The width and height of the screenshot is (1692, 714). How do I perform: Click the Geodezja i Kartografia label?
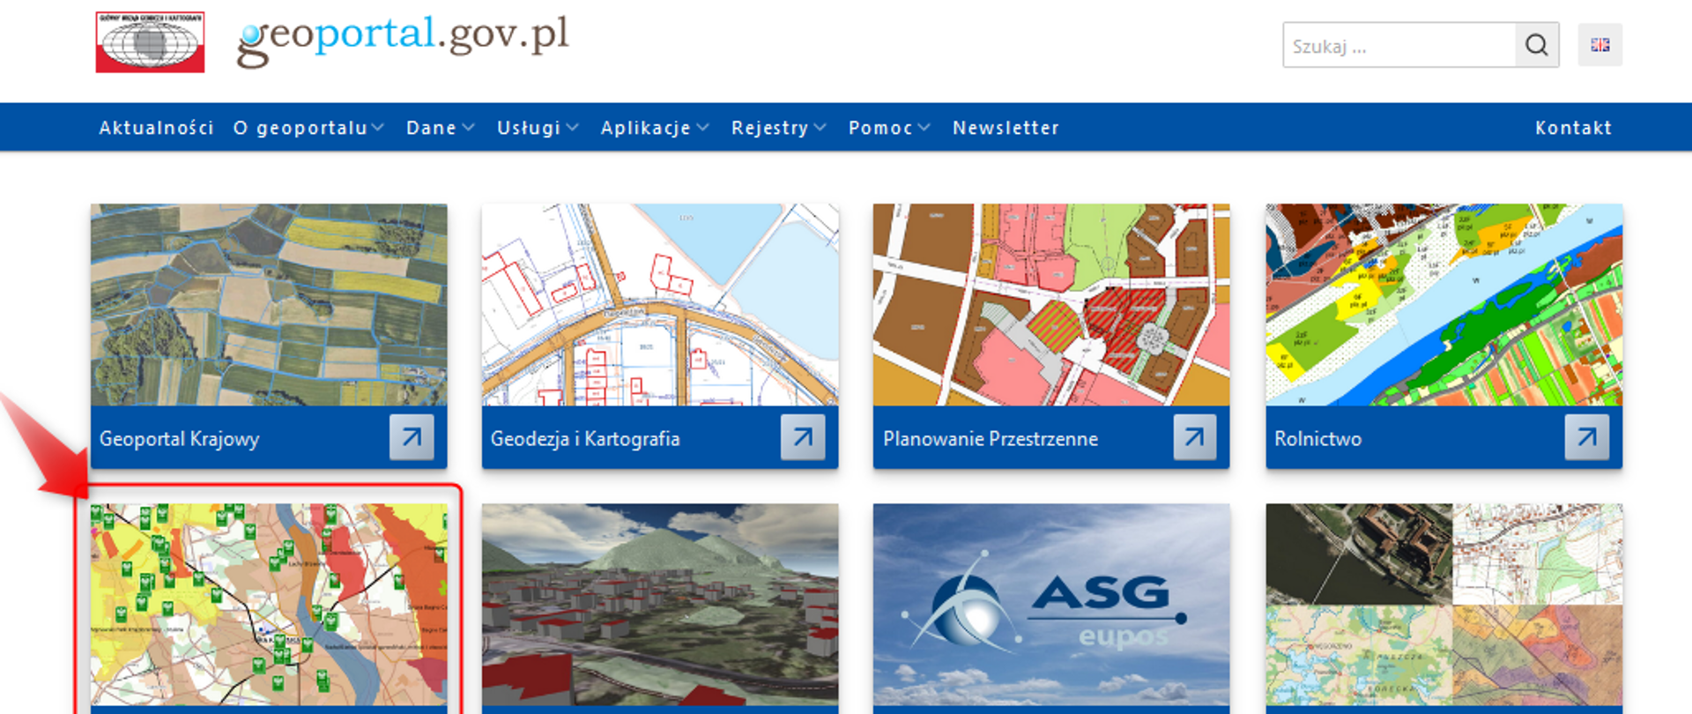[585, 438]
